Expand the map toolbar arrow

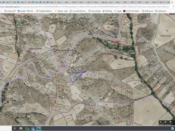click(161, 122)
